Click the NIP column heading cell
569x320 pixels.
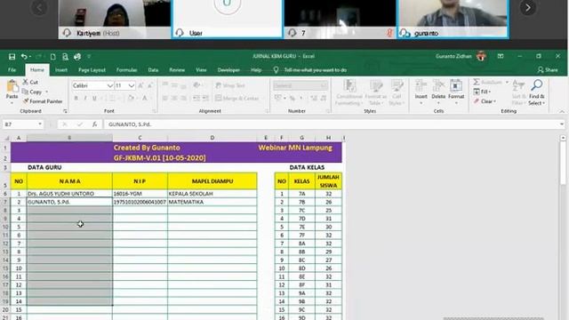(x=140, y=181)
